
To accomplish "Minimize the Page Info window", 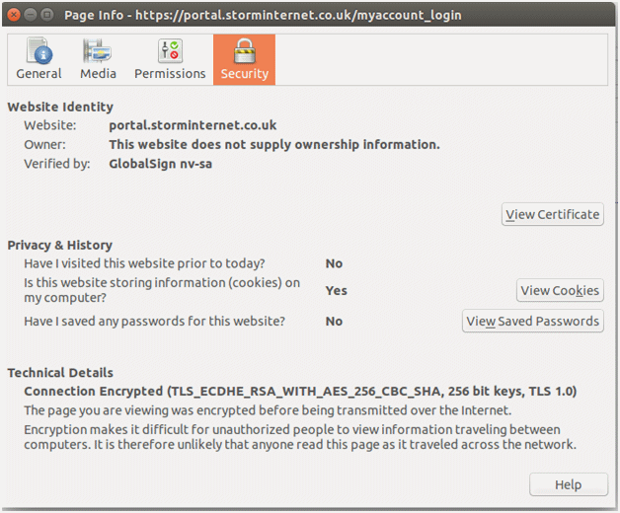I will click(30, 15).
